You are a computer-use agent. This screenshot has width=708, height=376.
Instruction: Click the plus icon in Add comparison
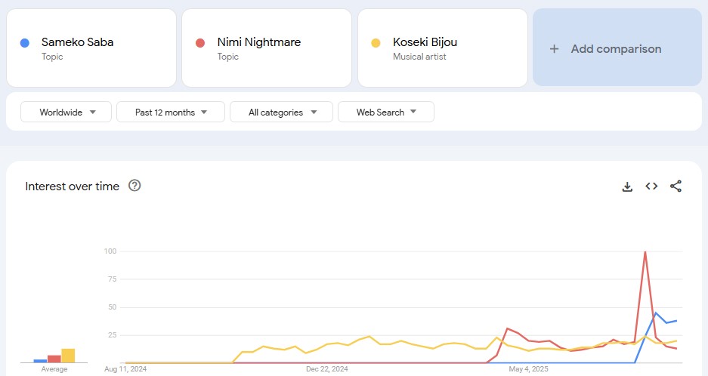pos(554,49)
